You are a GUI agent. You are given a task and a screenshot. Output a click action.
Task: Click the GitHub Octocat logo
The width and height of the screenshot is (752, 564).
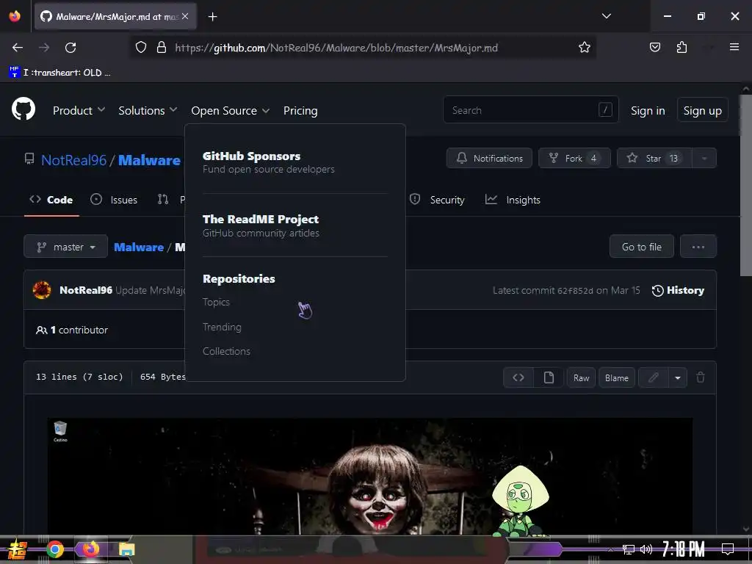coord(23,109)
